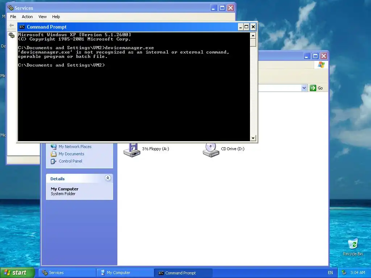
Task: Switch to Services taskbar button
Action: [x=67, y=273]
